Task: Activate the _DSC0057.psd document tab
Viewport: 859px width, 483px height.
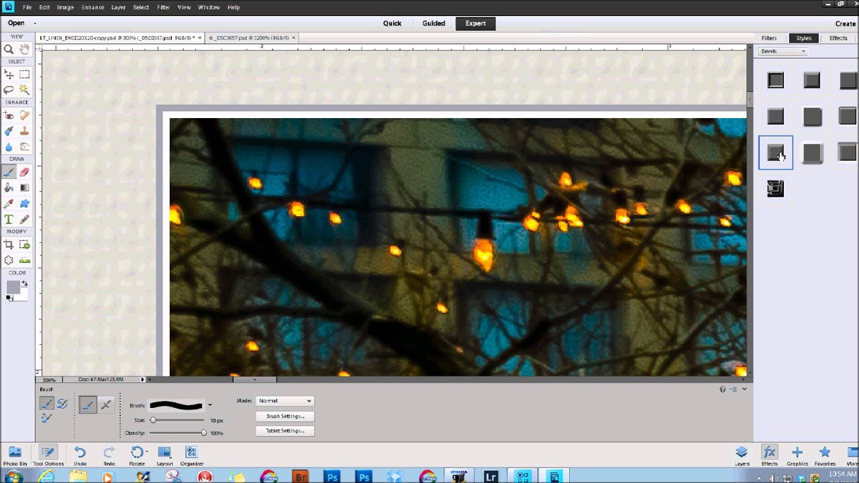Action: click(250, 38)
